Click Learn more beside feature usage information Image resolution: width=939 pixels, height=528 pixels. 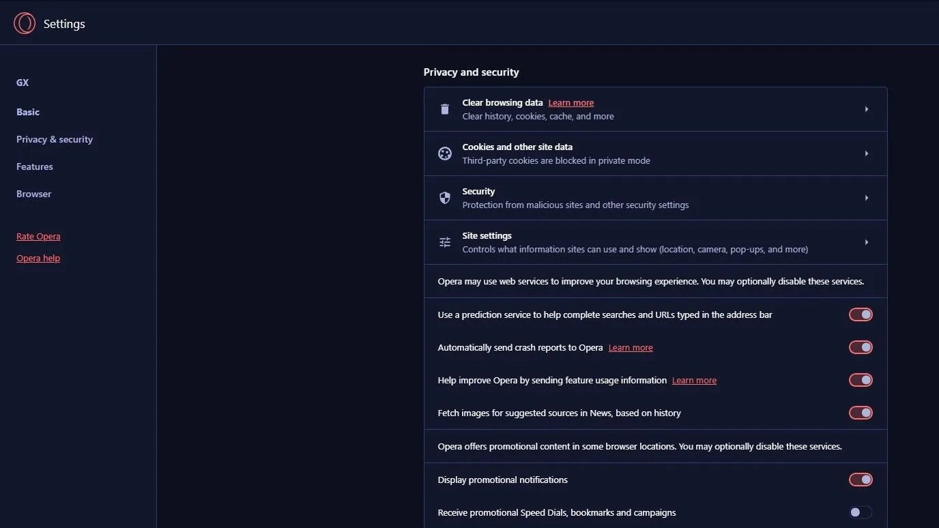694,381
